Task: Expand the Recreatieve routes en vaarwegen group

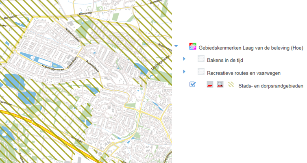Action: tap(184, 72)
